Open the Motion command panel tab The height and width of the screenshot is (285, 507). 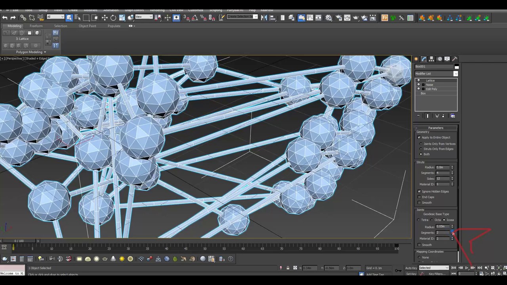[x=440, y=59]
